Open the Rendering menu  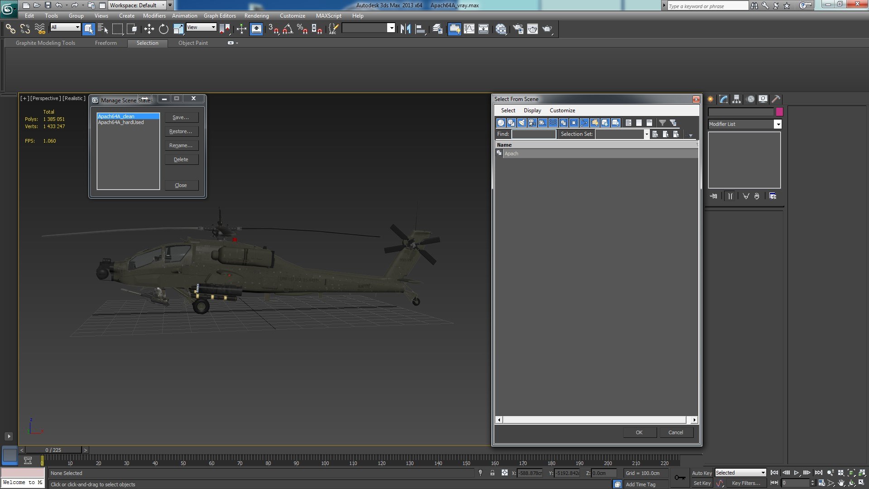click(257, 16)
